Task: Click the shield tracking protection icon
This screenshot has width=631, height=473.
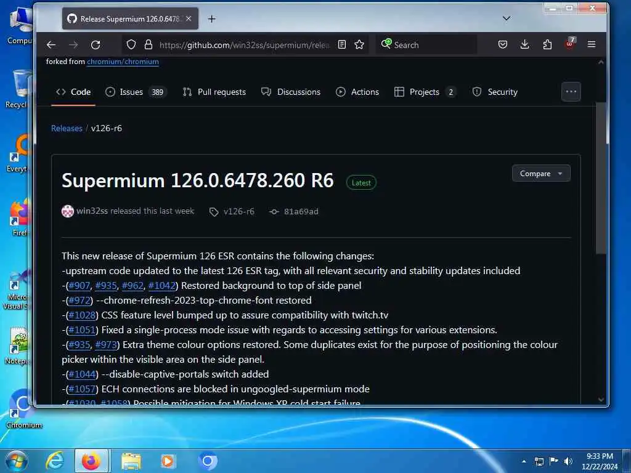Action: pyautogui.click(x=131, y=44)
